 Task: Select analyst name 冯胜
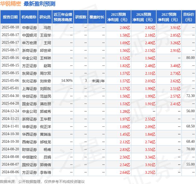point(47,28)
